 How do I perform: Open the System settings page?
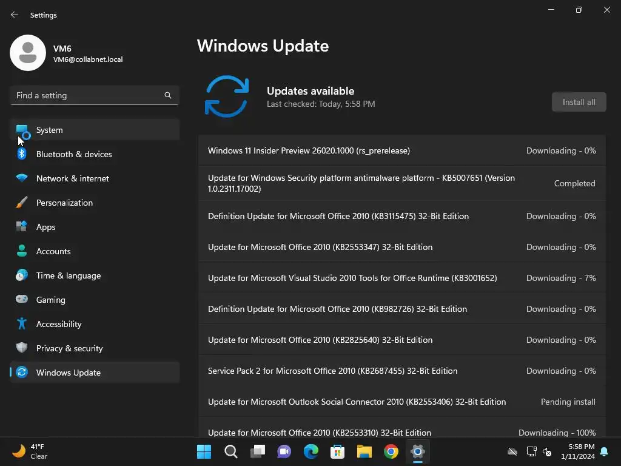point(95,130)
